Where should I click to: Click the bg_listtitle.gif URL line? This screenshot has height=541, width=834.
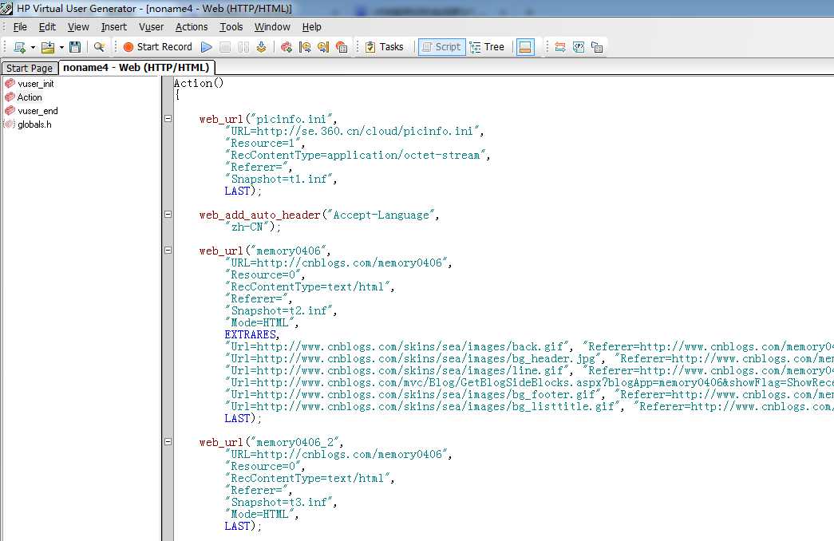click(529, 406)
